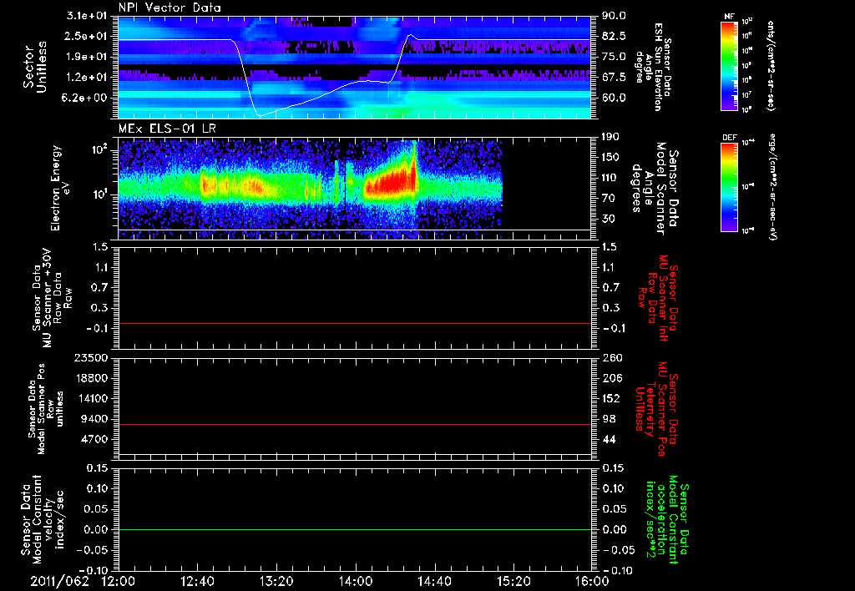Click the NPI Vector Data panel title
855x591 pixels.
click(169, 8)
